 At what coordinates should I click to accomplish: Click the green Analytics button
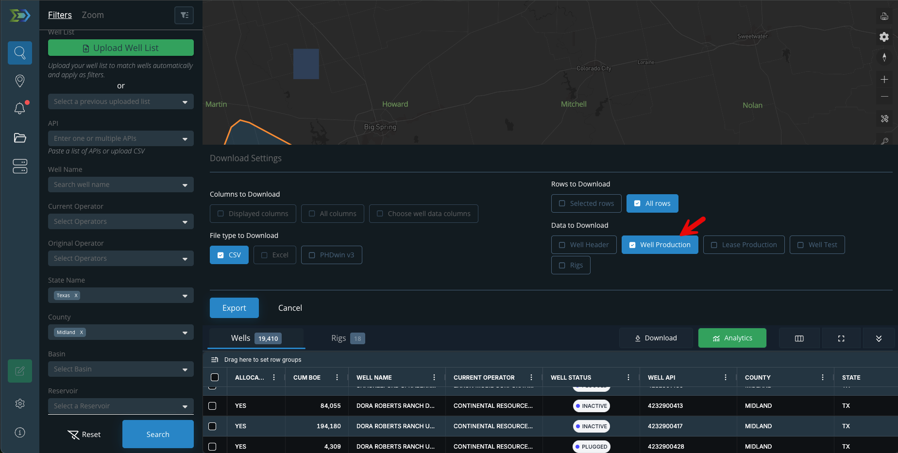coord(732,338)
